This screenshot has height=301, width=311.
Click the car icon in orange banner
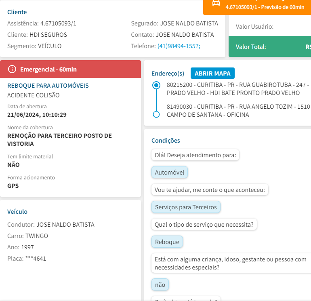tap(216, 3)
